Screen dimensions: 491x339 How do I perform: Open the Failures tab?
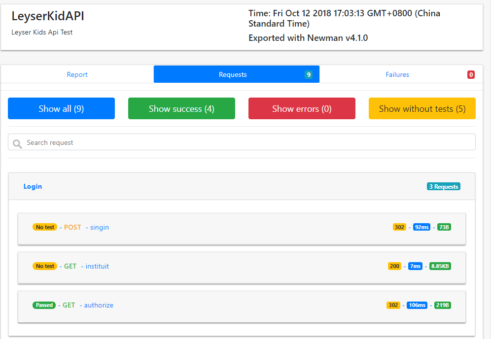[x=397, y=74]
